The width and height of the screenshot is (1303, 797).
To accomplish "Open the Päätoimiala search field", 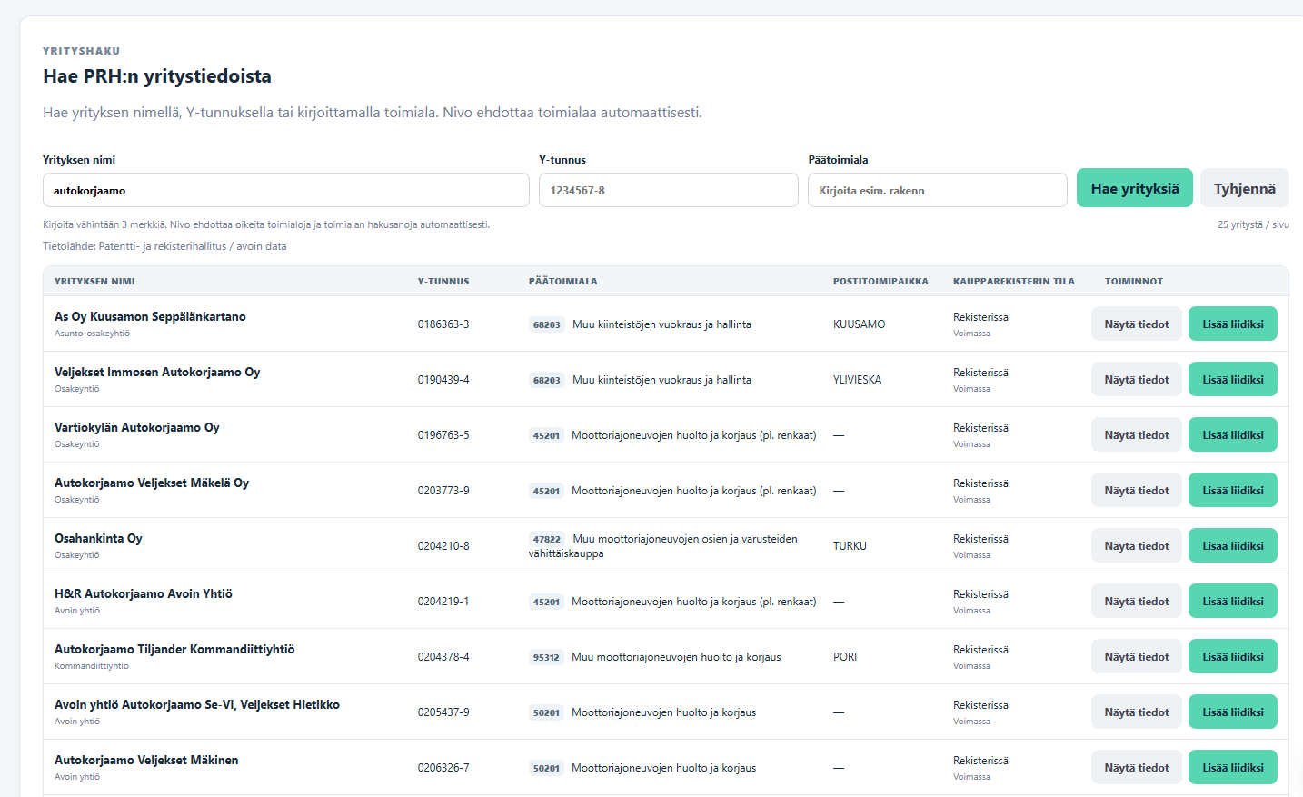I will pyautogui.click(x=938, y=190).
